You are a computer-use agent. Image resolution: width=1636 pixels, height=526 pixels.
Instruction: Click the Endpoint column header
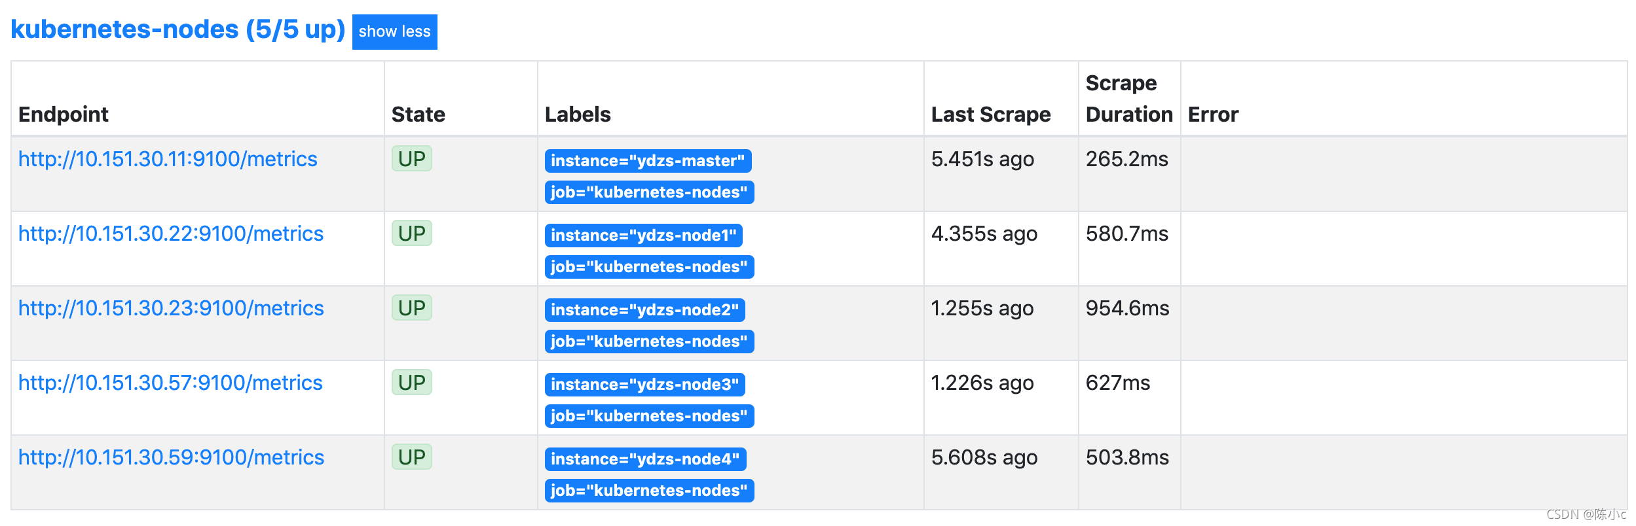tap(64, 114)
